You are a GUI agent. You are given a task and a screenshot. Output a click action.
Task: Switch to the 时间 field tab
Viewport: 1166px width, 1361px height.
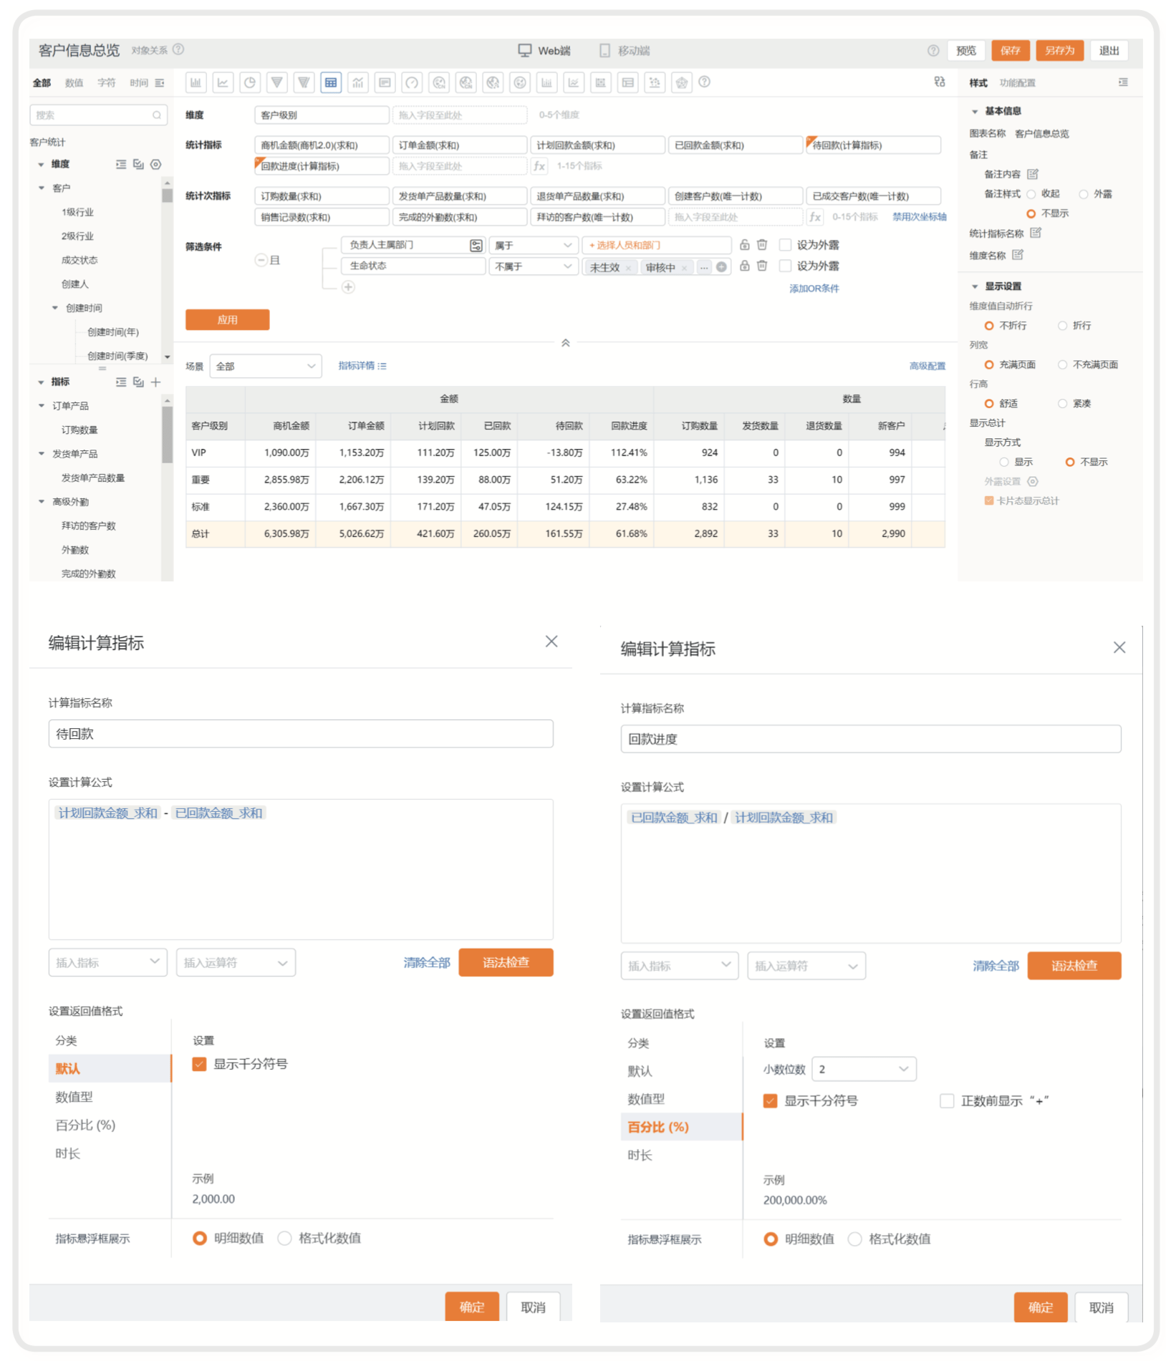138,83
